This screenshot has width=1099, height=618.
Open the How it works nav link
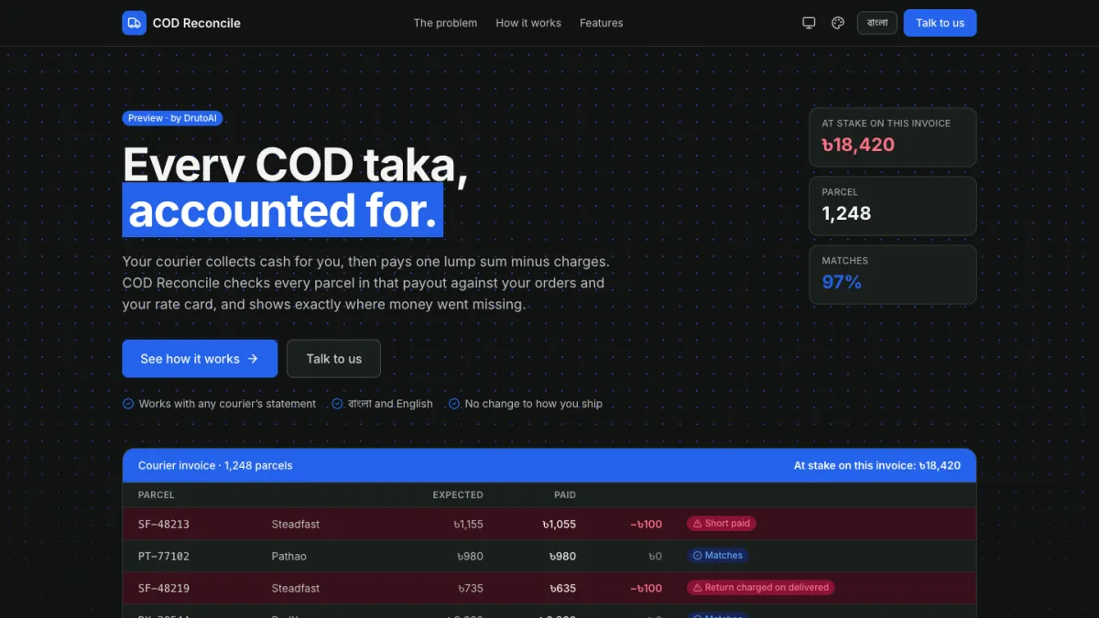tap(528, 23)
